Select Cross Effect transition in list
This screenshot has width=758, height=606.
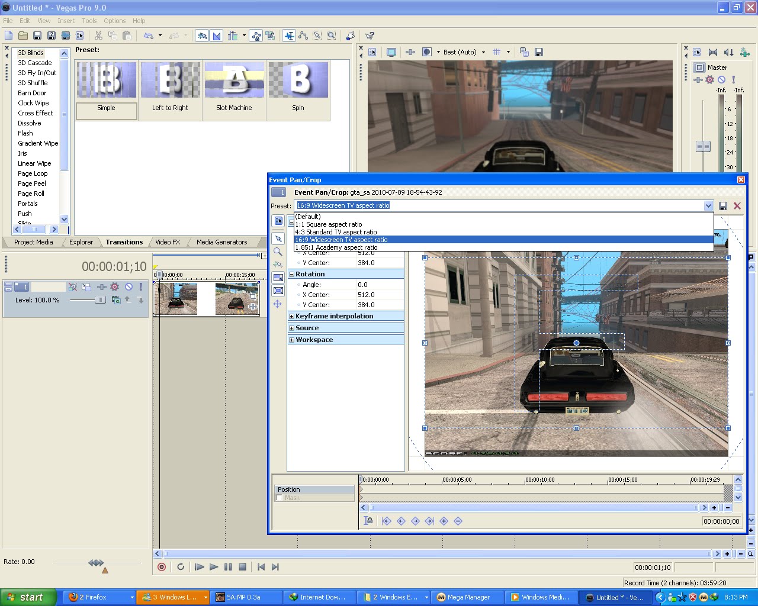(x=36, y=113)
